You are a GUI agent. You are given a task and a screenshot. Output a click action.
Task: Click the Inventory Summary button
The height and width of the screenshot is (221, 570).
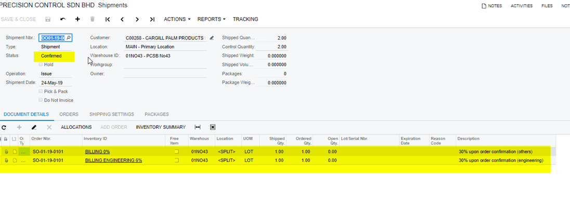pos(160,127)
